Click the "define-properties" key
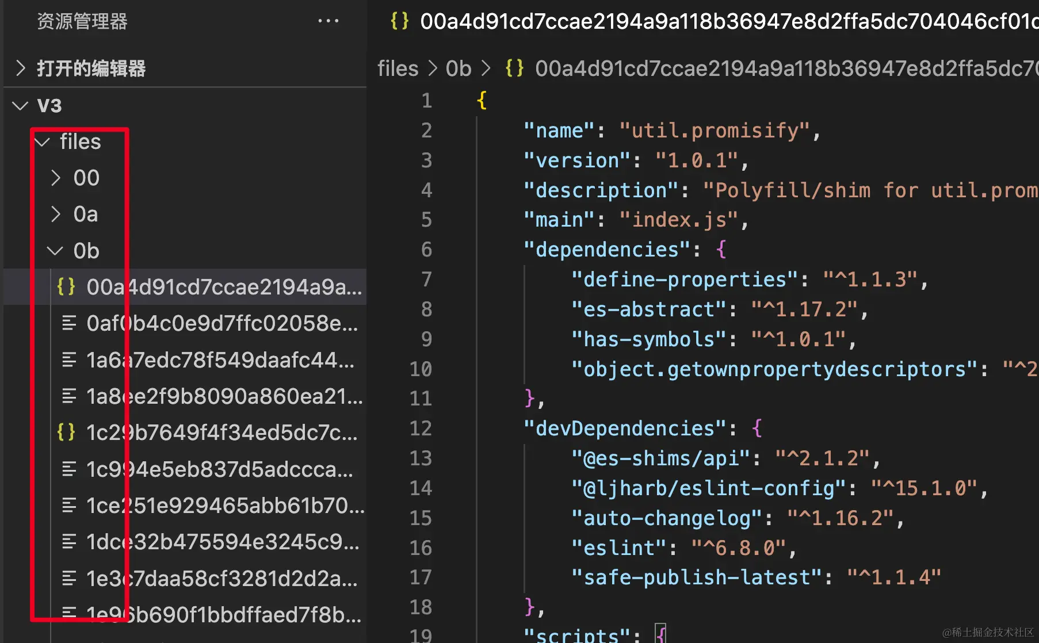The width and height of the screenshot is (1039, 643). click(685, 280)
